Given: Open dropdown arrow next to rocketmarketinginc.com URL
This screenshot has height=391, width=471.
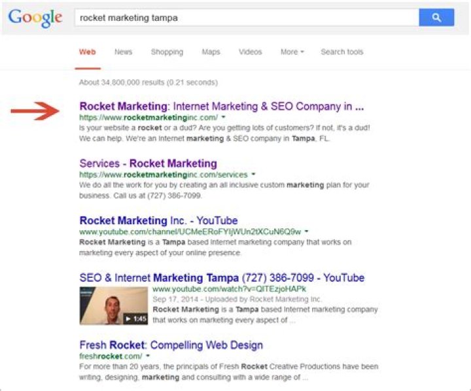Looking at the screenshot, I should (x=224, y=117).
